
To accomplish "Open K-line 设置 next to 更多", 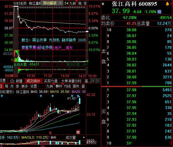I will (x=34, y=86).
